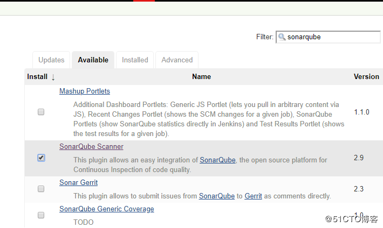Click SonarQube link in Gerrit description

(217, 196)
